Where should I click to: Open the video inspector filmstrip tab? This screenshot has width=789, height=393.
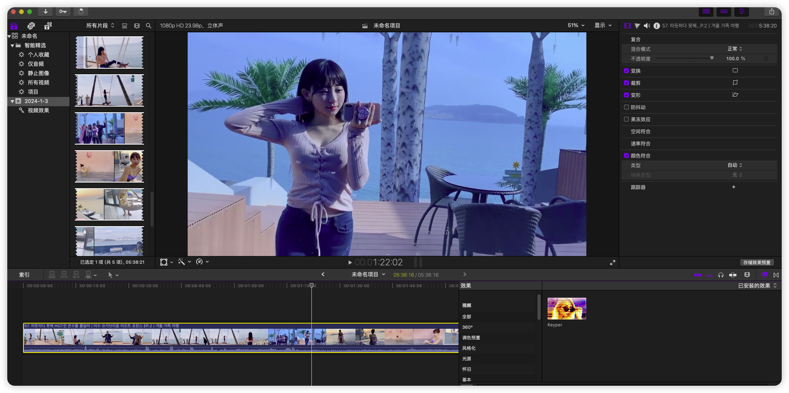(x=627, y=26)
